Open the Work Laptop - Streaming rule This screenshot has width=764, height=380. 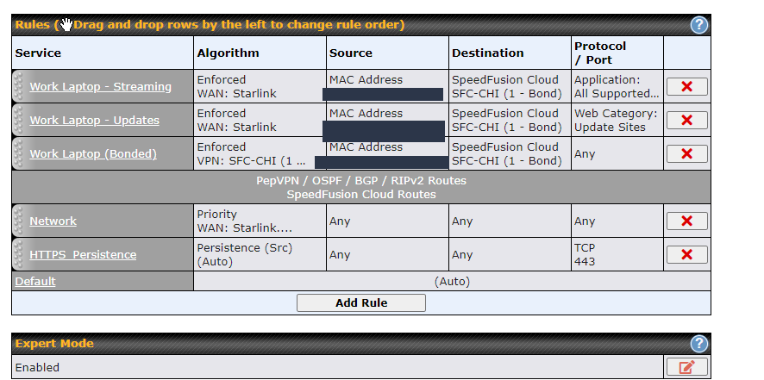click(x=100, y=86)
